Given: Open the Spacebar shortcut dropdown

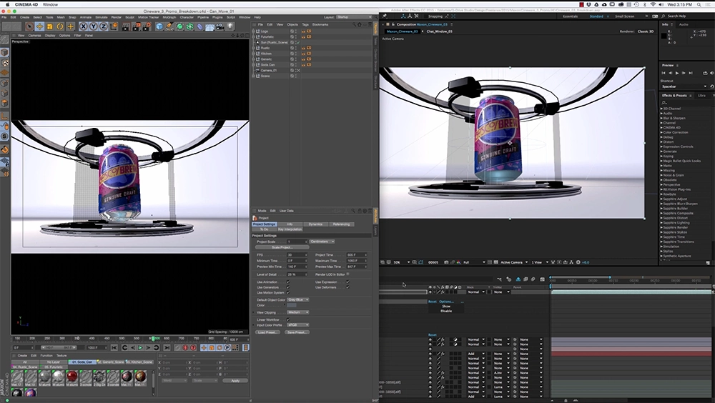Looking at the screenshot, I should [x=684, y=86].
